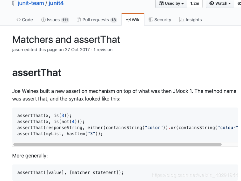Viewport: 241px width, 181px height.
Task: Click the 111 issues counter badge
Action: click(x=65, y=20)
